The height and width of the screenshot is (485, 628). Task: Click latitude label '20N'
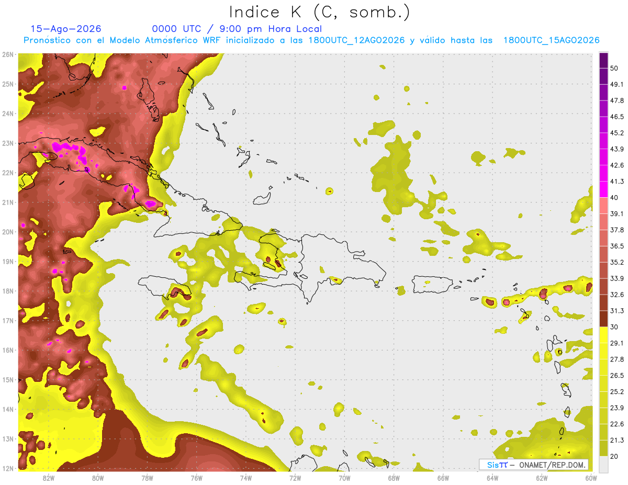[8, 232]
